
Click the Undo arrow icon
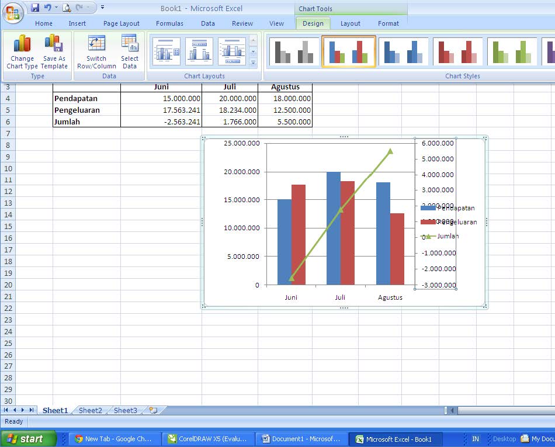pyautogui.click(x=47, y=8)
